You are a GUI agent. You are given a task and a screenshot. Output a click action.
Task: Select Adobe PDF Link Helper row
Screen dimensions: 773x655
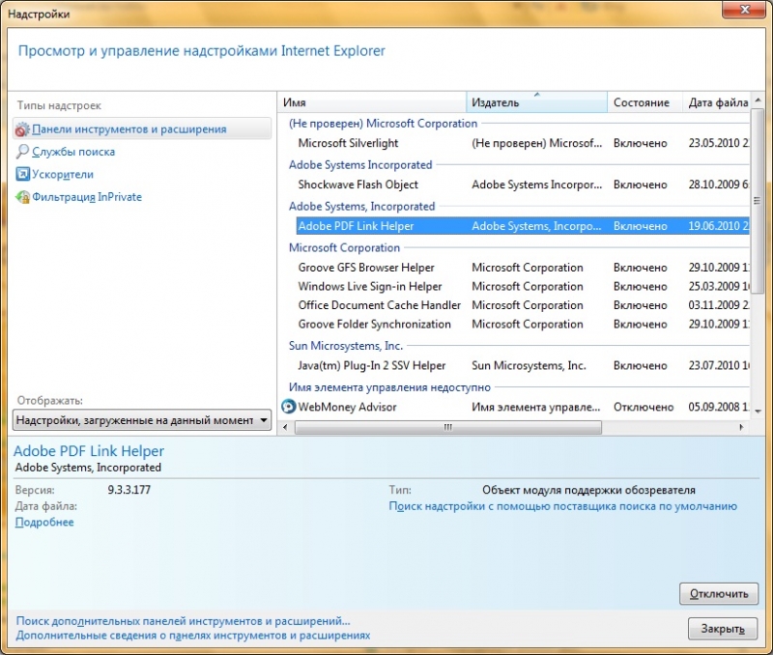tap(523, 226)
